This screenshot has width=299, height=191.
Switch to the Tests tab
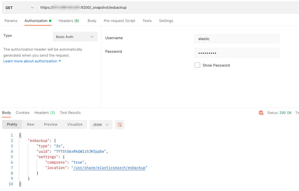[147, 20]
